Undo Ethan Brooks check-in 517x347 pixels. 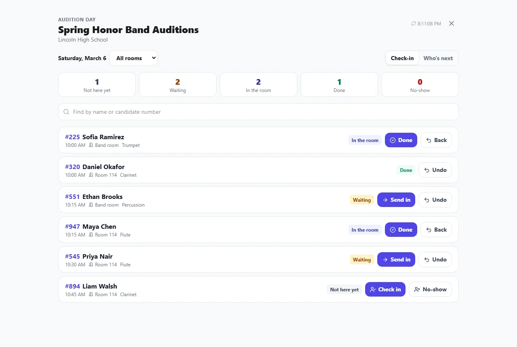coord(435,200)
